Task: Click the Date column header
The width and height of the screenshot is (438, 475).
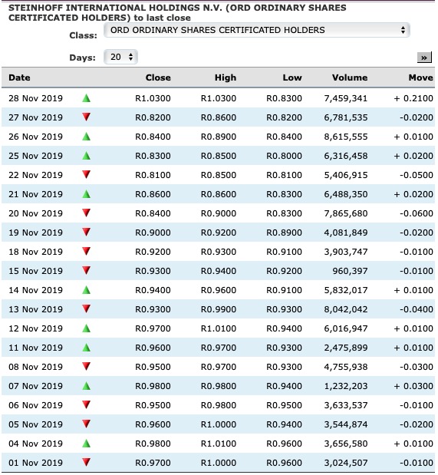Action: click(x=19, y=78)
